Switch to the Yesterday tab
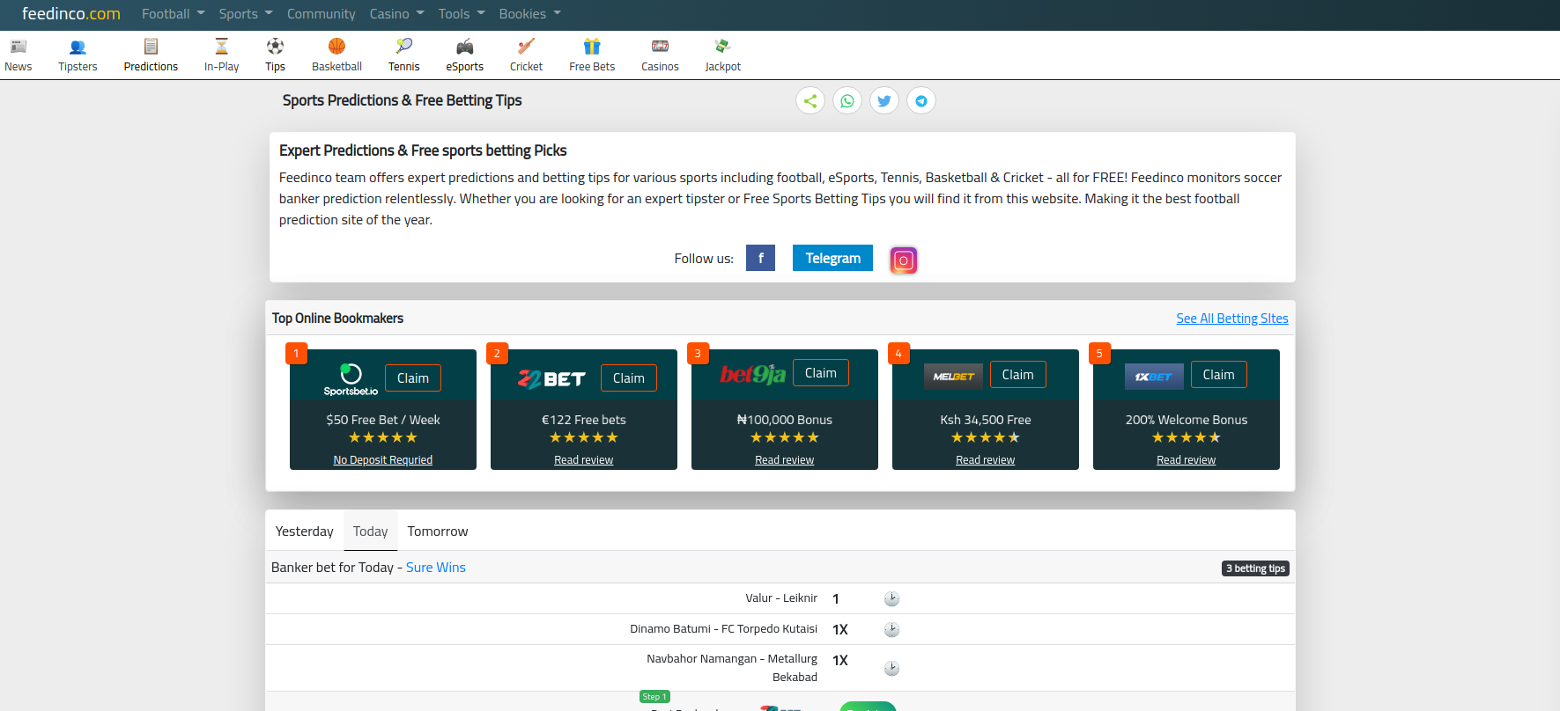Image resolution: width=1560 pixels, height=711 pixels. tap(304, 531)
